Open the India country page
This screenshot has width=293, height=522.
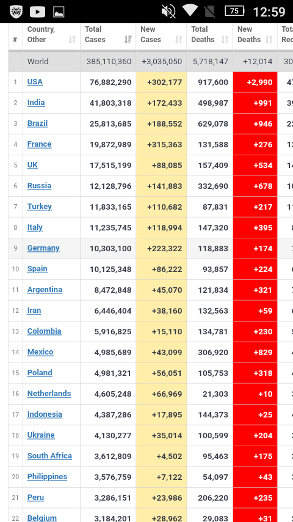click(x=36, y=103)
